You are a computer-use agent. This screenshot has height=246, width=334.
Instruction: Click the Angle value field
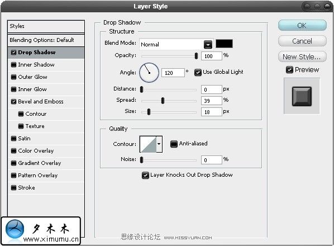173,73
